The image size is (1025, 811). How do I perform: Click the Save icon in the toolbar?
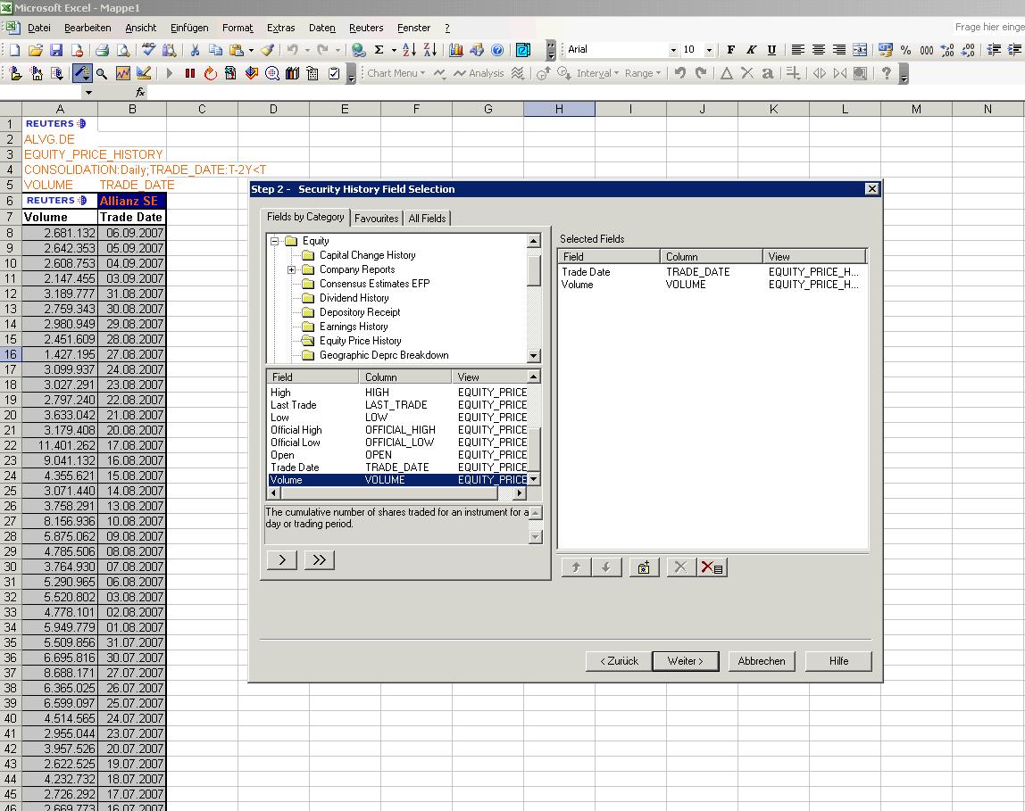(56, 50)
